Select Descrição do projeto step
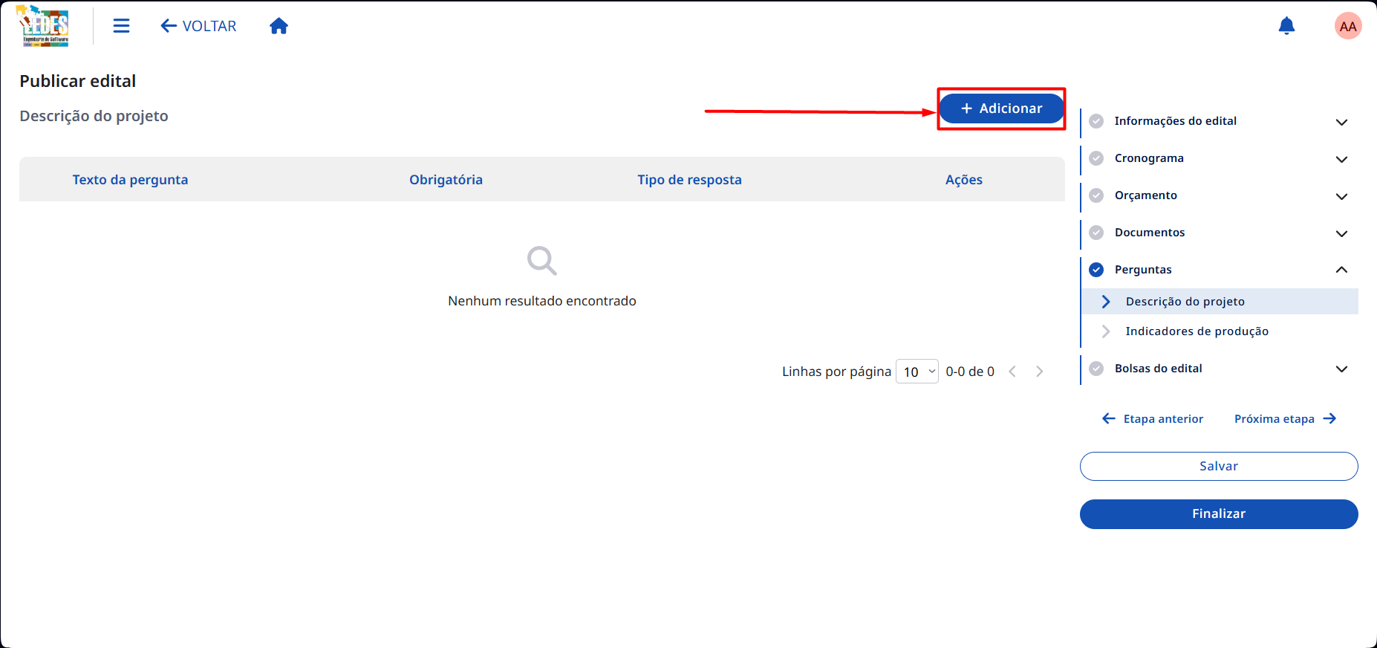Viewport: 1377px width, 648px height. coord(1220,302)
